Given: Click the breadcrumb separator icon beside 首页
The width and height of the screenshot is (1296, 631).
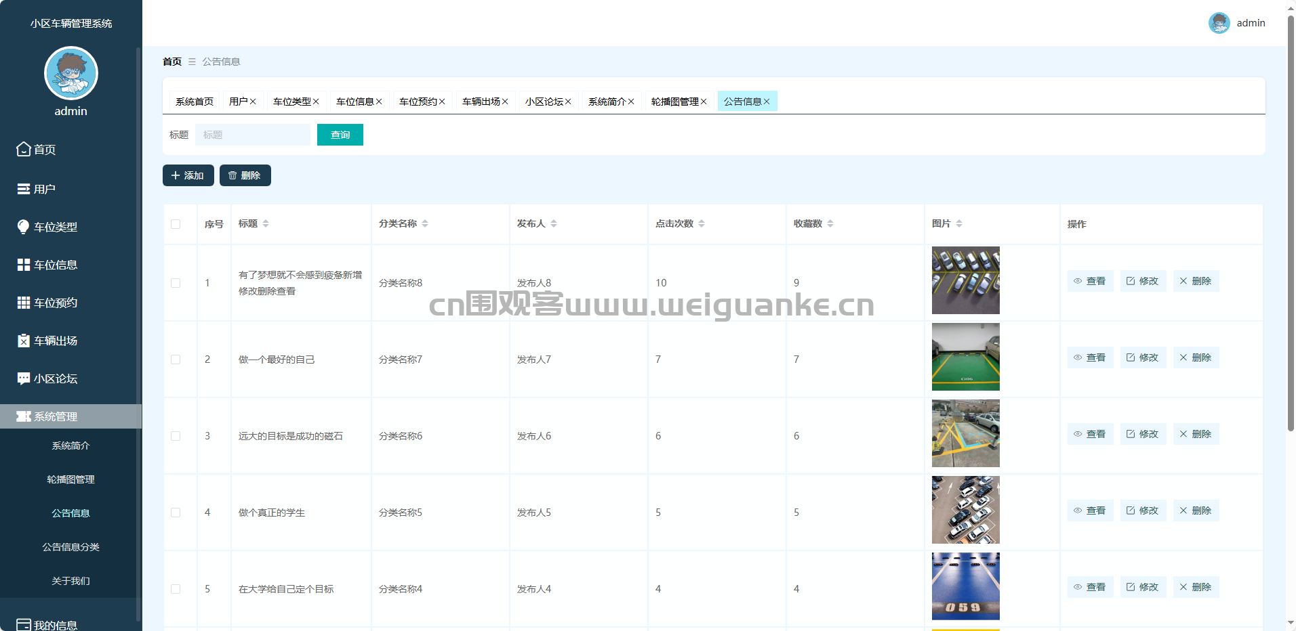Looking at the screenshot, I should click(192, 62).
